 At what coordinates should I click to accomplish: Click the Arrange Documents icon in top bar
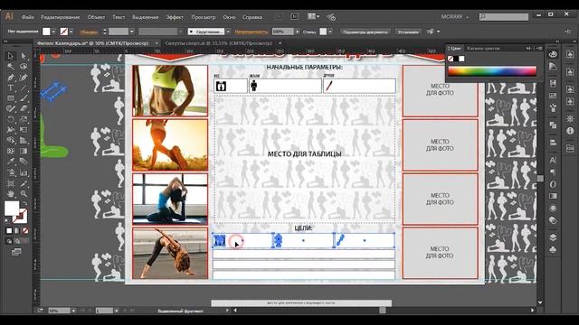click(313, 16)
